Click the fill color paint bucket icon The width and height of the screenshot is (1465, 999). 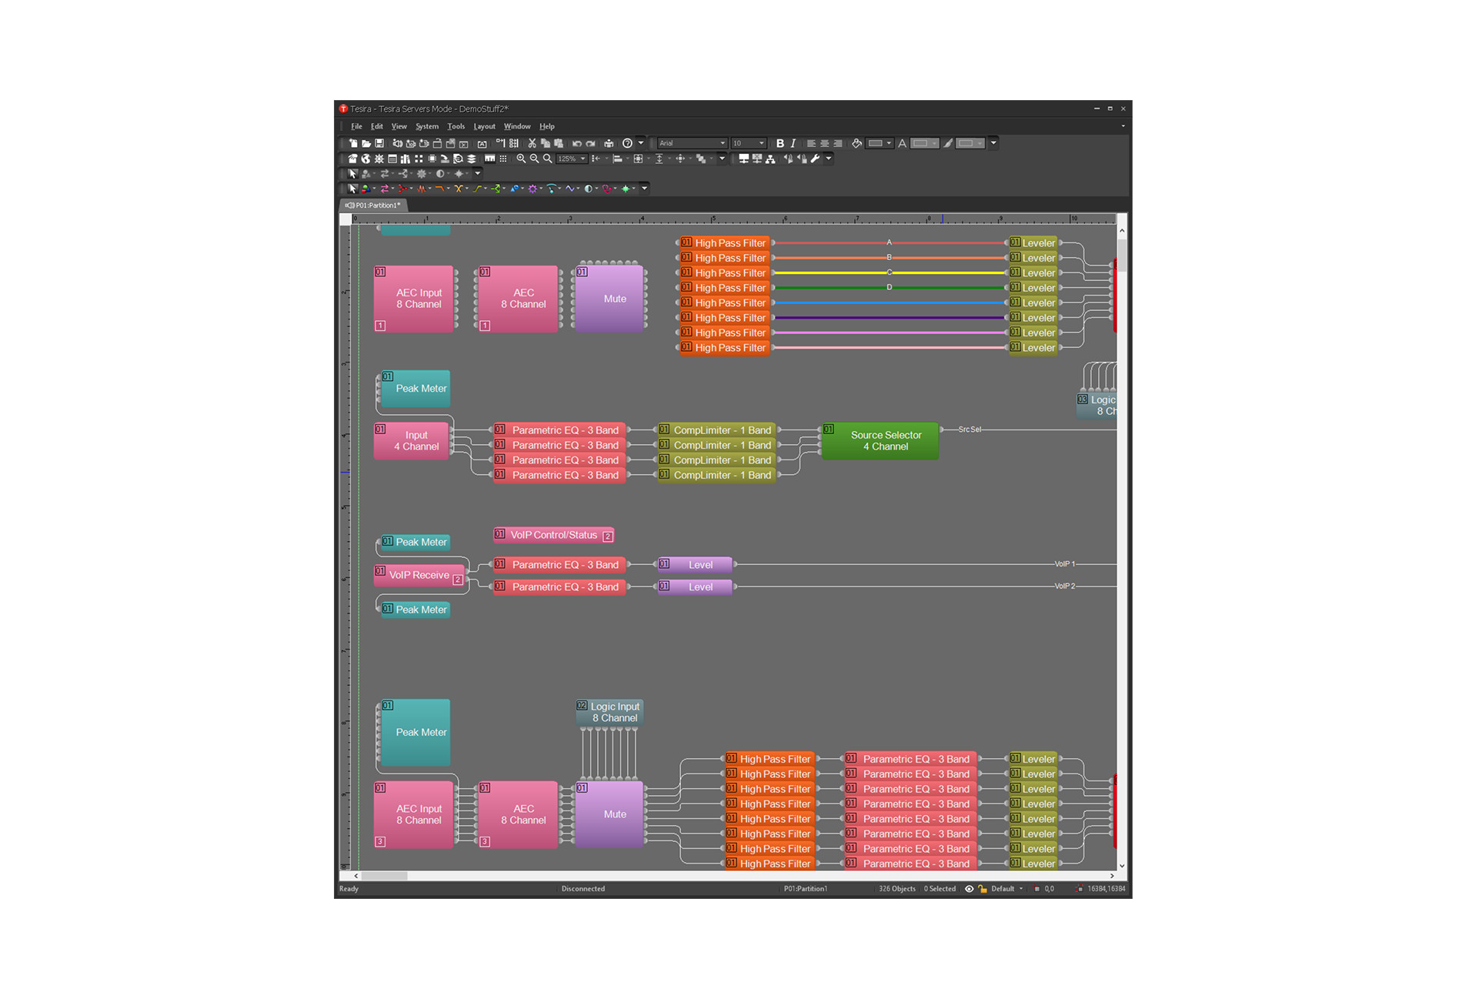pyautogui.click(x=857, y=143)
